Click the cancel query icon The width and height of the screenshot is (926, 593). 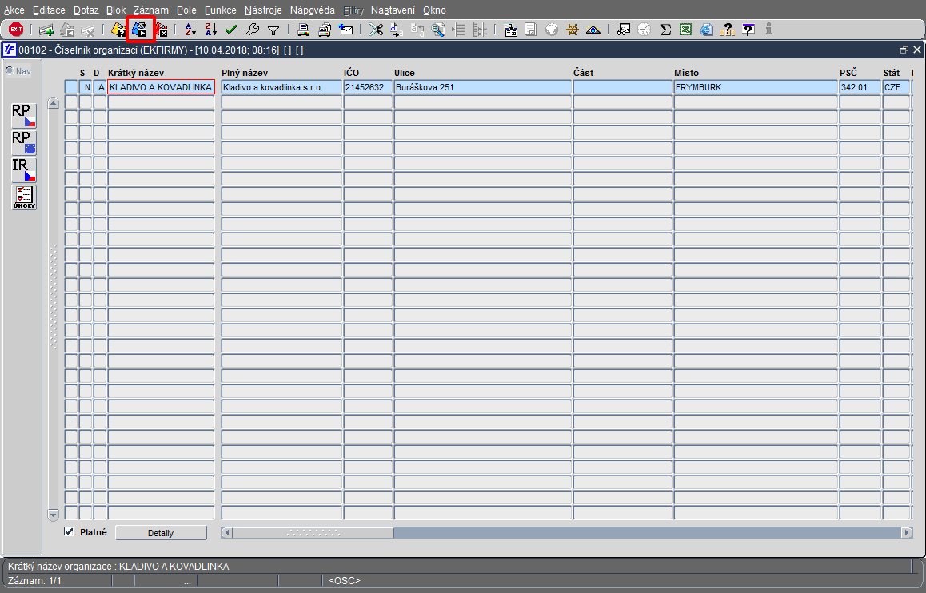(162, 30)
